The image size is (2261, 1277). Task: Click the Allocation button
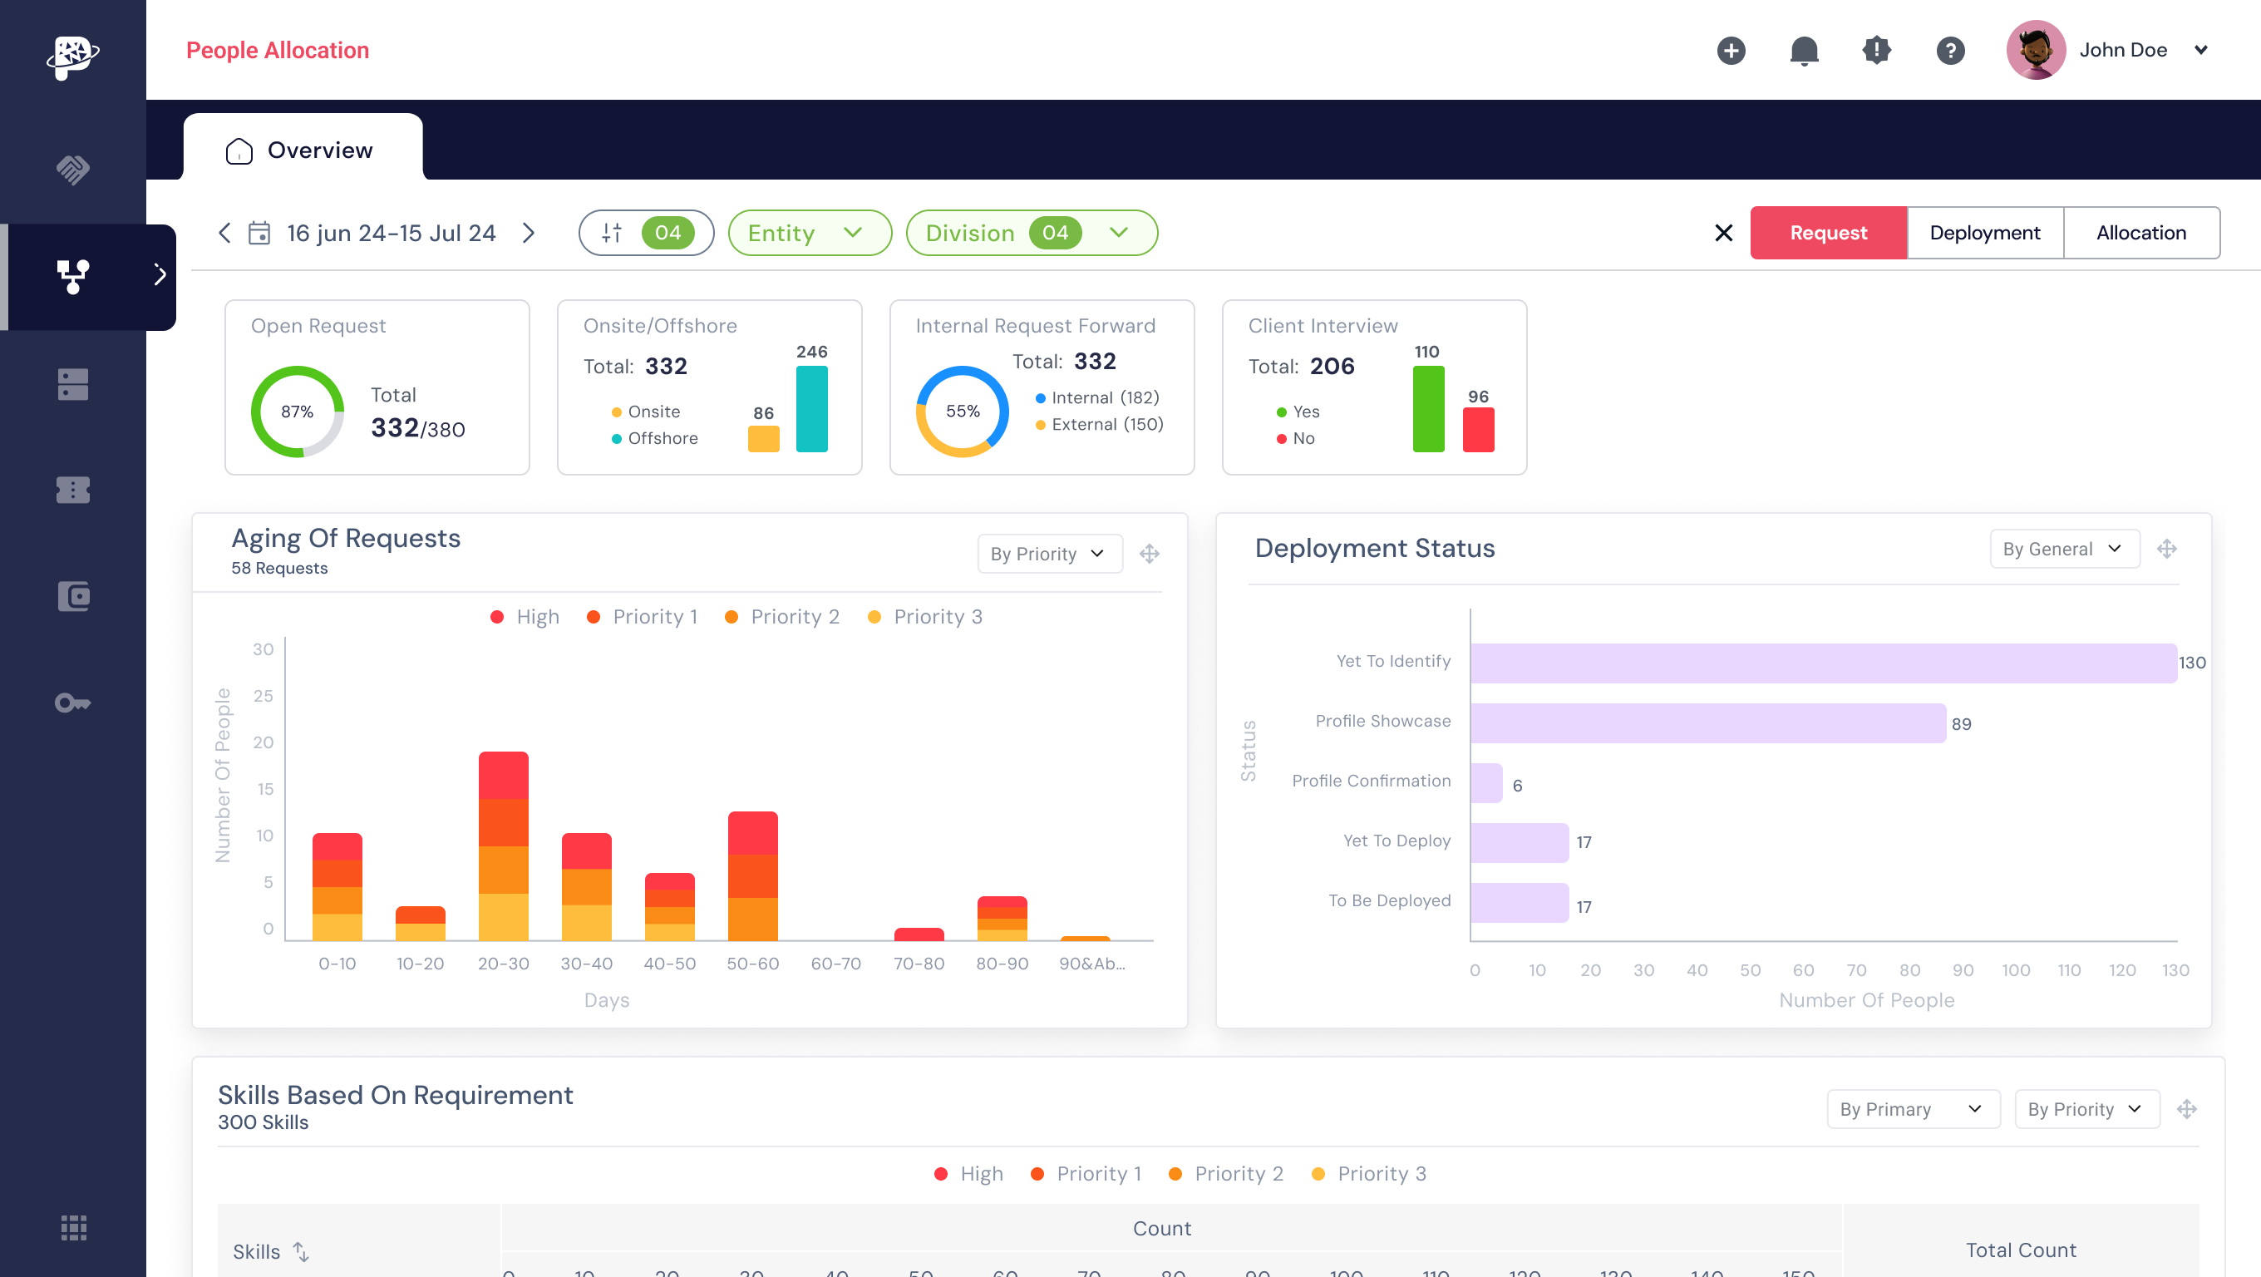[2140, 233]
